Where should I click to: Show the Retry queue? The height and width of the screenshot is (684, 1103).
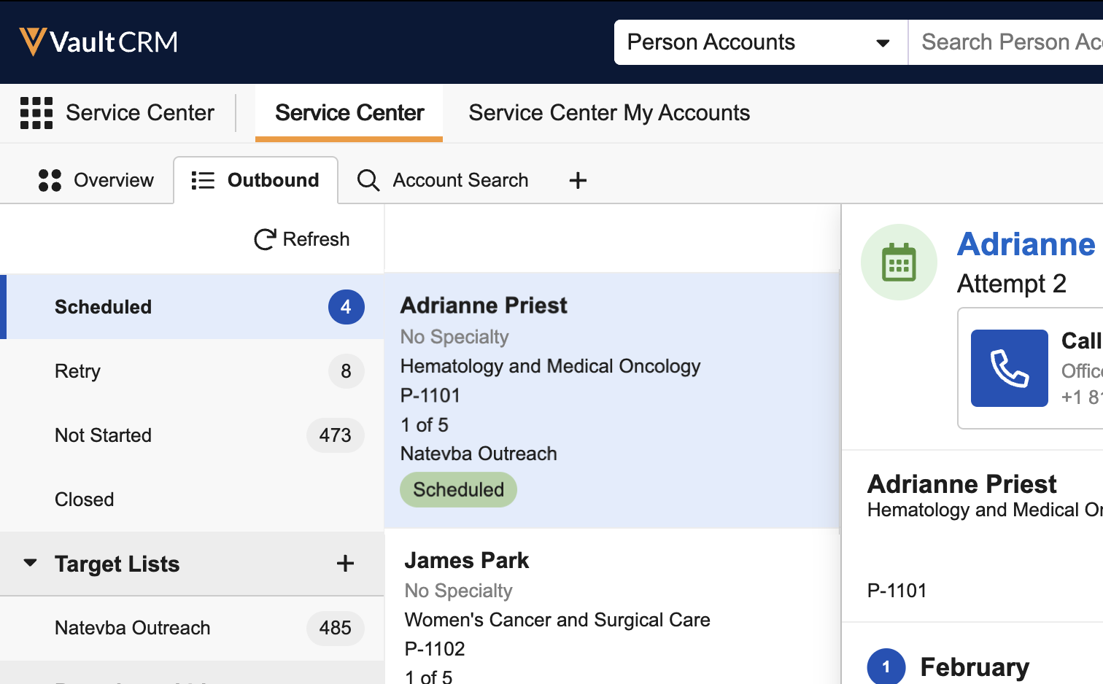pyautogui.click(x=78, y=371)
